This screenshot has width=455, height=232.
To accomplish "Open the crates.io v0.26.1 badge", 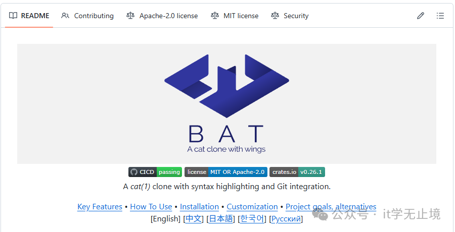I will (297, 172).
